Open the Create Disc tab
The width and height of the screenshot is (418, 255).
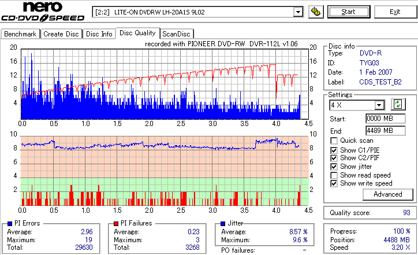[61, 34]
